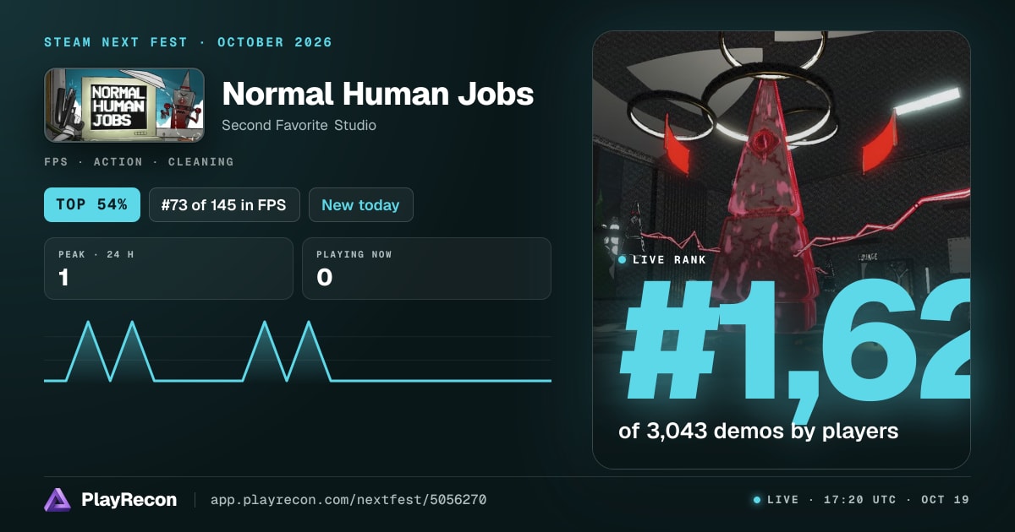Click the PlayRecon triangle logo icon
This screenshot has height=532, width=1015.
pyautogui.click(x=58, y=500)
